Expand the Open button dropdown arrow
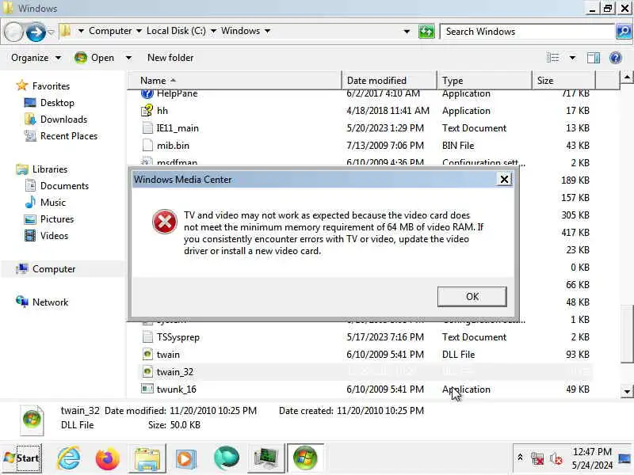634x475 pixels. pyautogui.click(x=128, y=58)
